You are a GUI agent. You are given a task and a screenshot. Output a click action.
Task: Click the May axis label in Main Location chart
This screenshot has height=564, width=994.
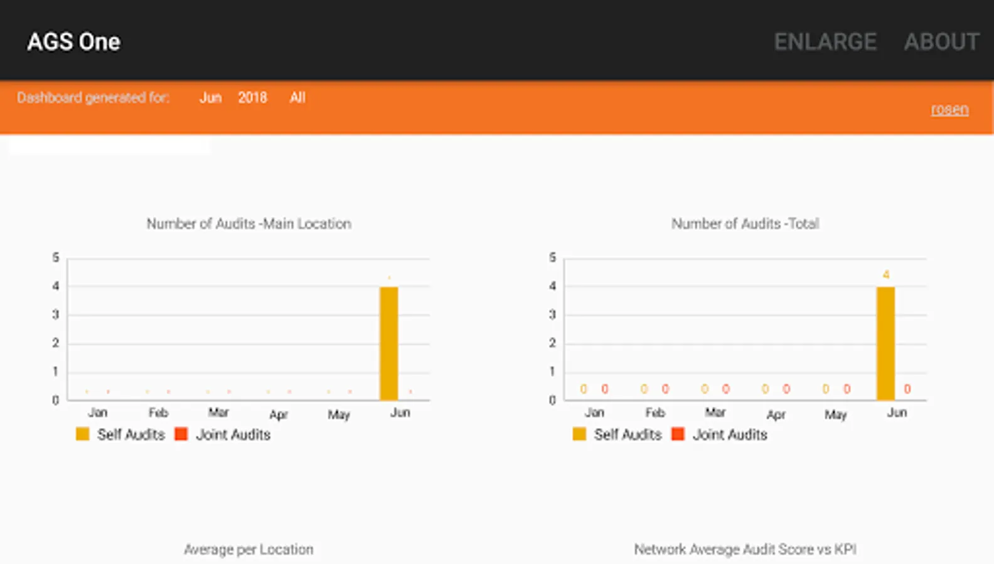pyautogui.click(x=339, y=414)
